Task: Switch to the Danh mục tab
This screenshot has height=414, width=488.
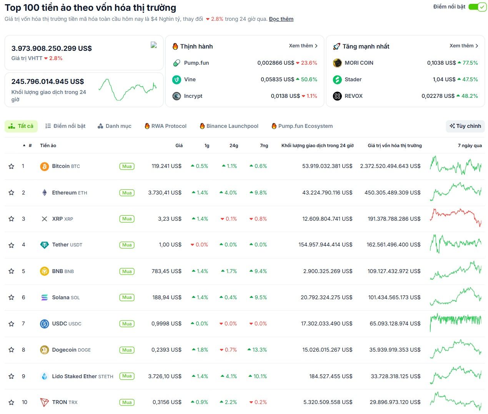Action: 115,126
